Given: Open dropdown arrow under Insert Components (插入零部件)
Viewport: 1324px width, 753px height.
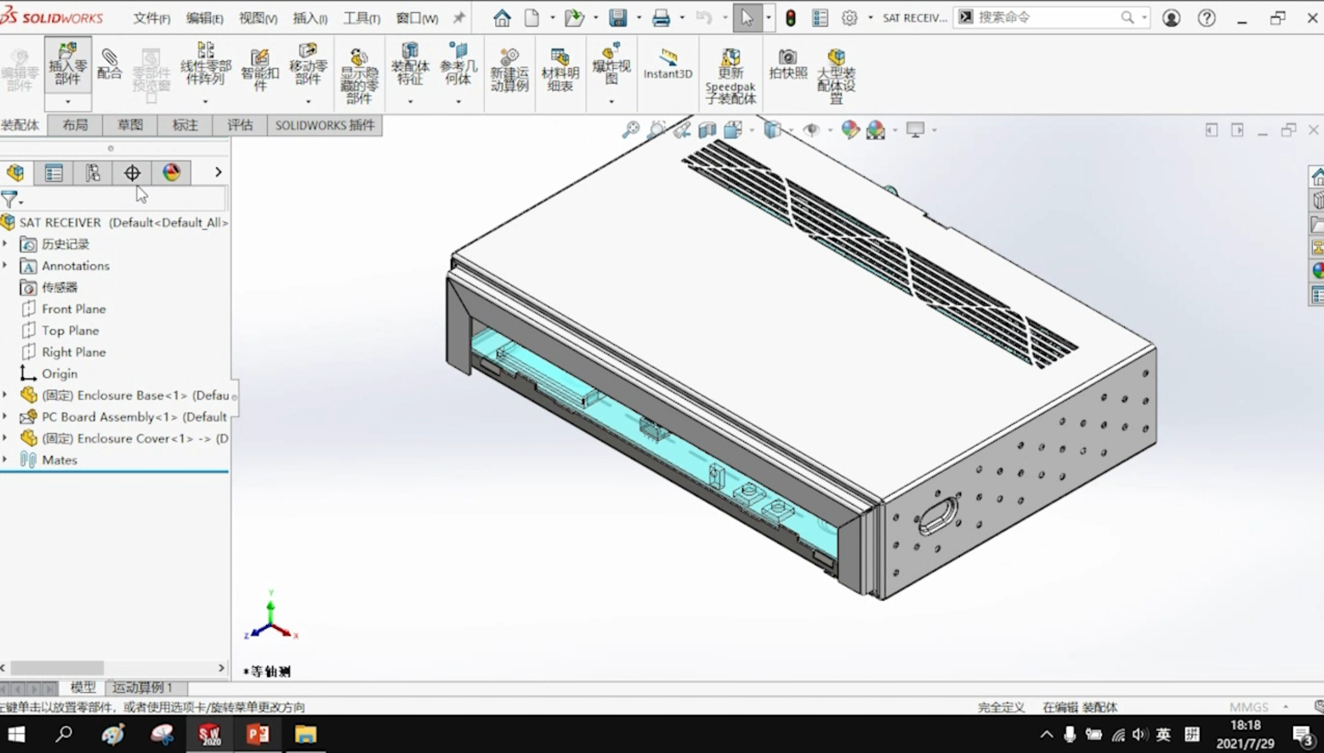Looking at the screenshot, I should (x=68, y=102).
